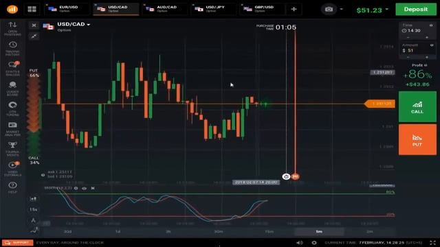Open the Video Tutorials panel
The width and height of the screenshot is (440, 247).
(12, 169)
